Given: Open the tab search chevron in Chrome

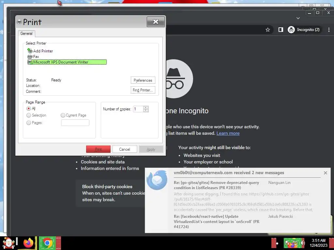Looking at the screenshot, I should (298, 18).
